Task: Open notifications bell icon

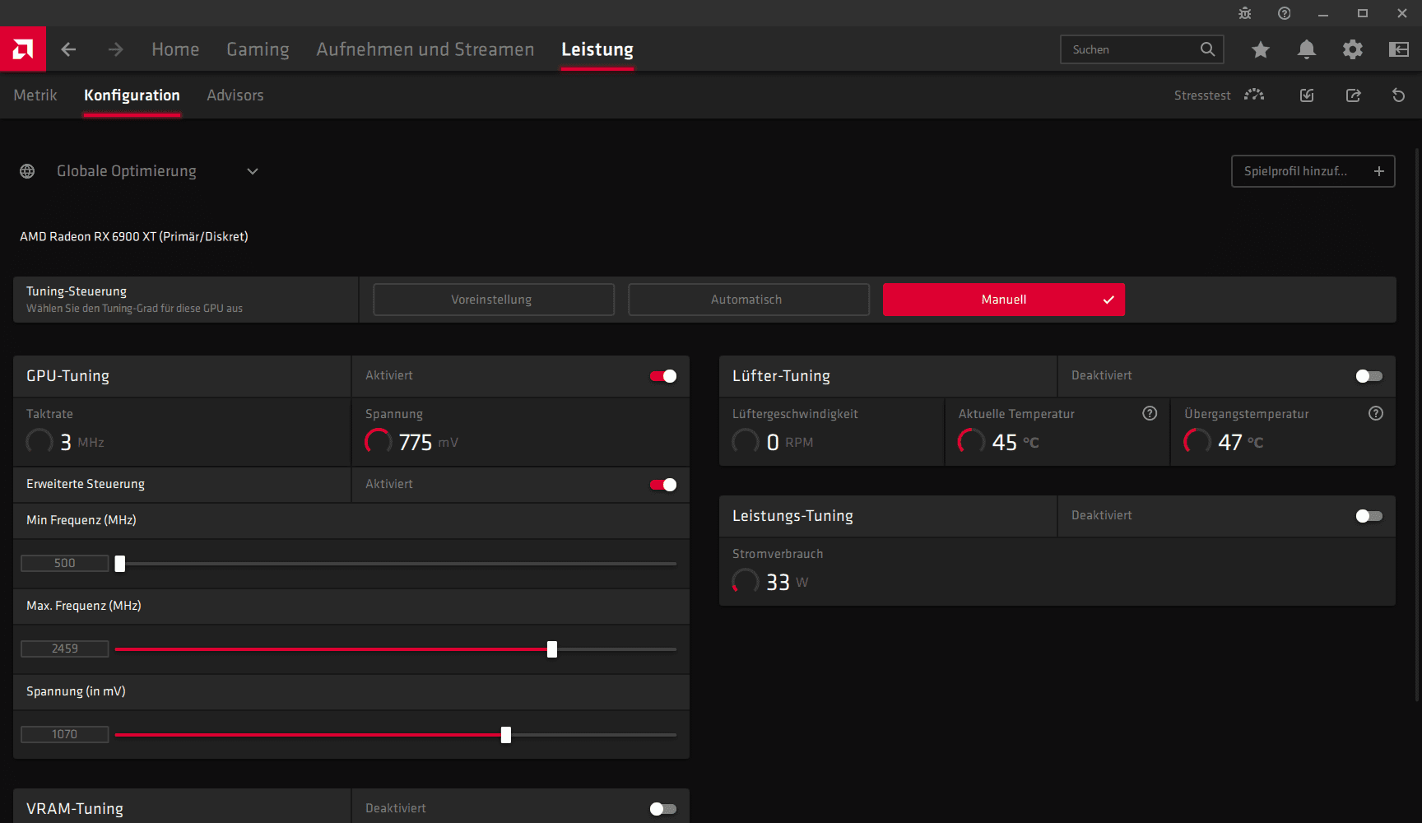Action: pos(1306,49)
